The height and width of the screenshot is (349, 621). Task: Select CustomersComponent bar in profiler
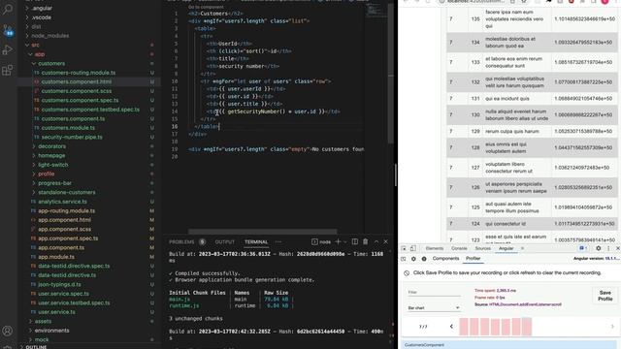[510, 345]
